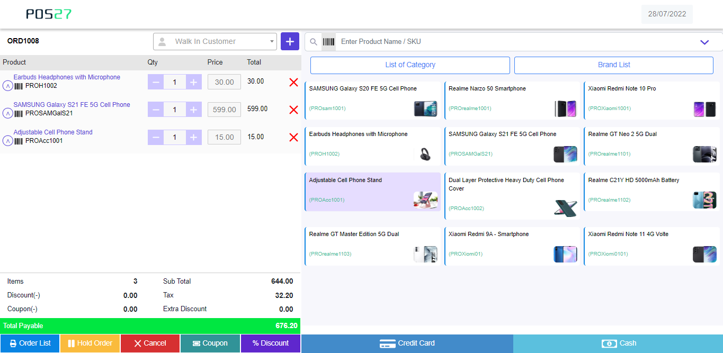Decrease quantity of Adjustable Cell Phone Stand
Viewport: 723px width, 353px height.
pyautogui.click(x=156, y=137)
